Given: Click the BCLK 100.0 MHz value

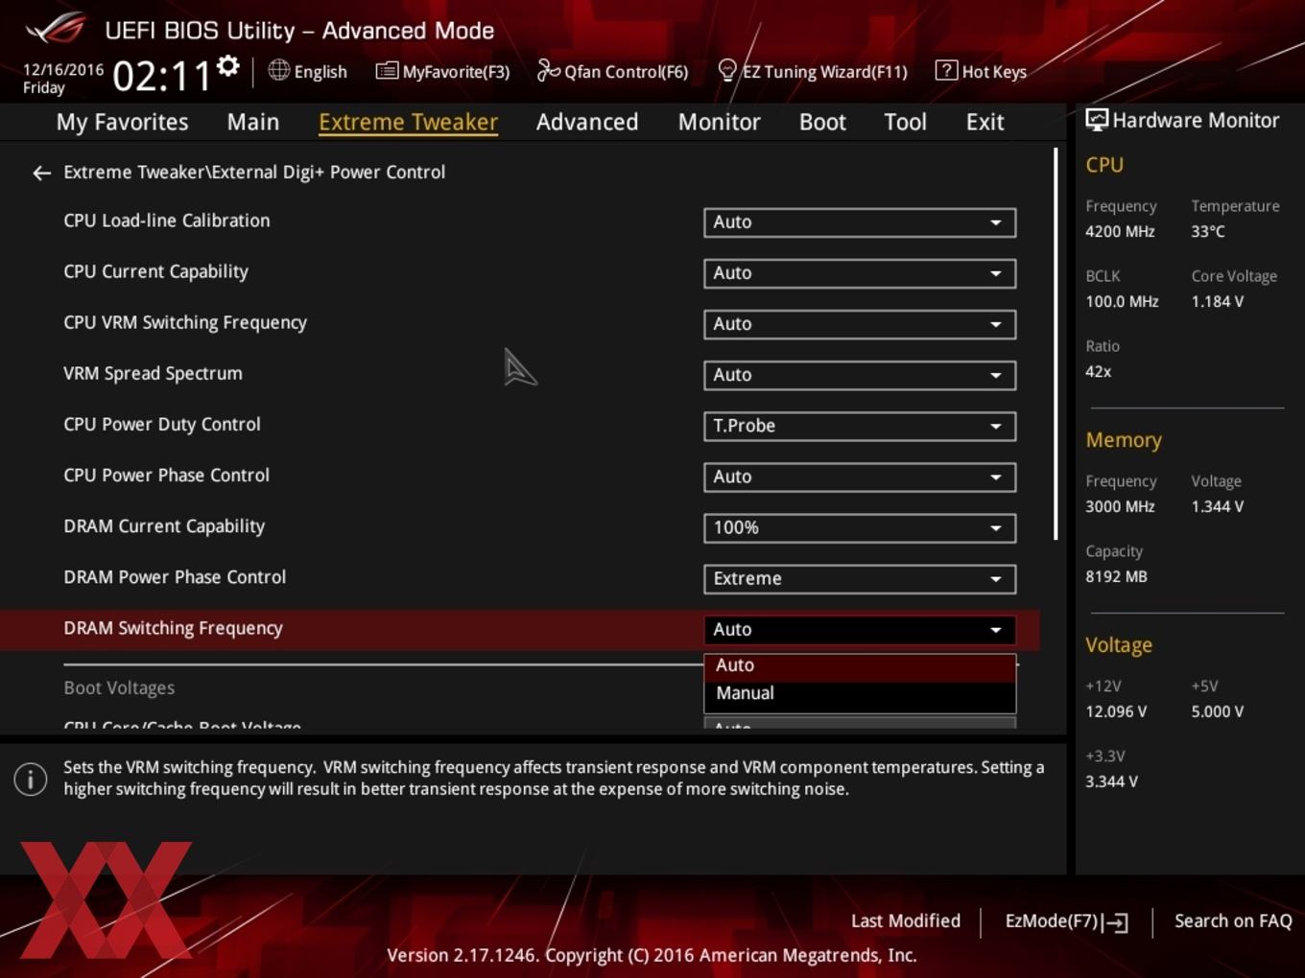Looking at the screenshot, I should [x=1122, y=301].
